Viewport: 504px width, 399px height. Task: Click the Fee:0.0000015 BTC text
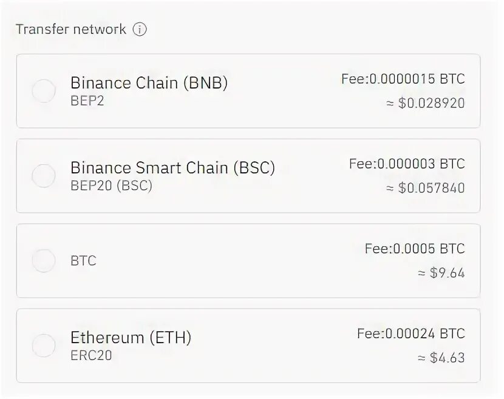pos(403,79)
